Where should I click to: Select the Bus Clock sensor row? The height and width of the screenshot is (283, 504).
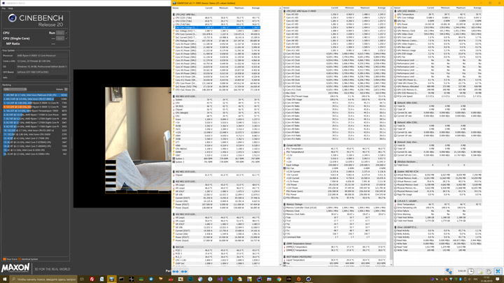click(x=335, y=93)
